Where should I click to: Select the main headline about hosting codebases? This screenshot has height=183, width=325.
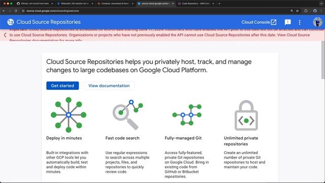coord(149,66)
